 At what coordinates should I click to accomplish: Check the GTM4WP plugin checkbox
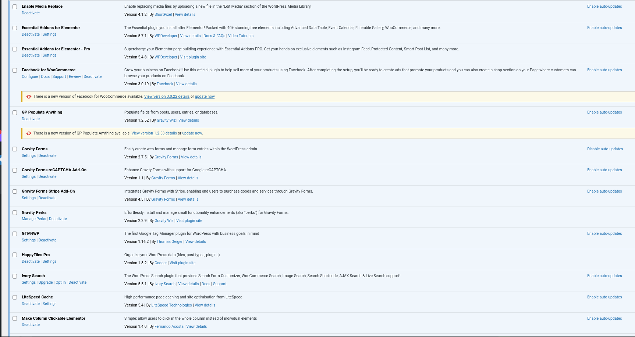tap(15, 234)
